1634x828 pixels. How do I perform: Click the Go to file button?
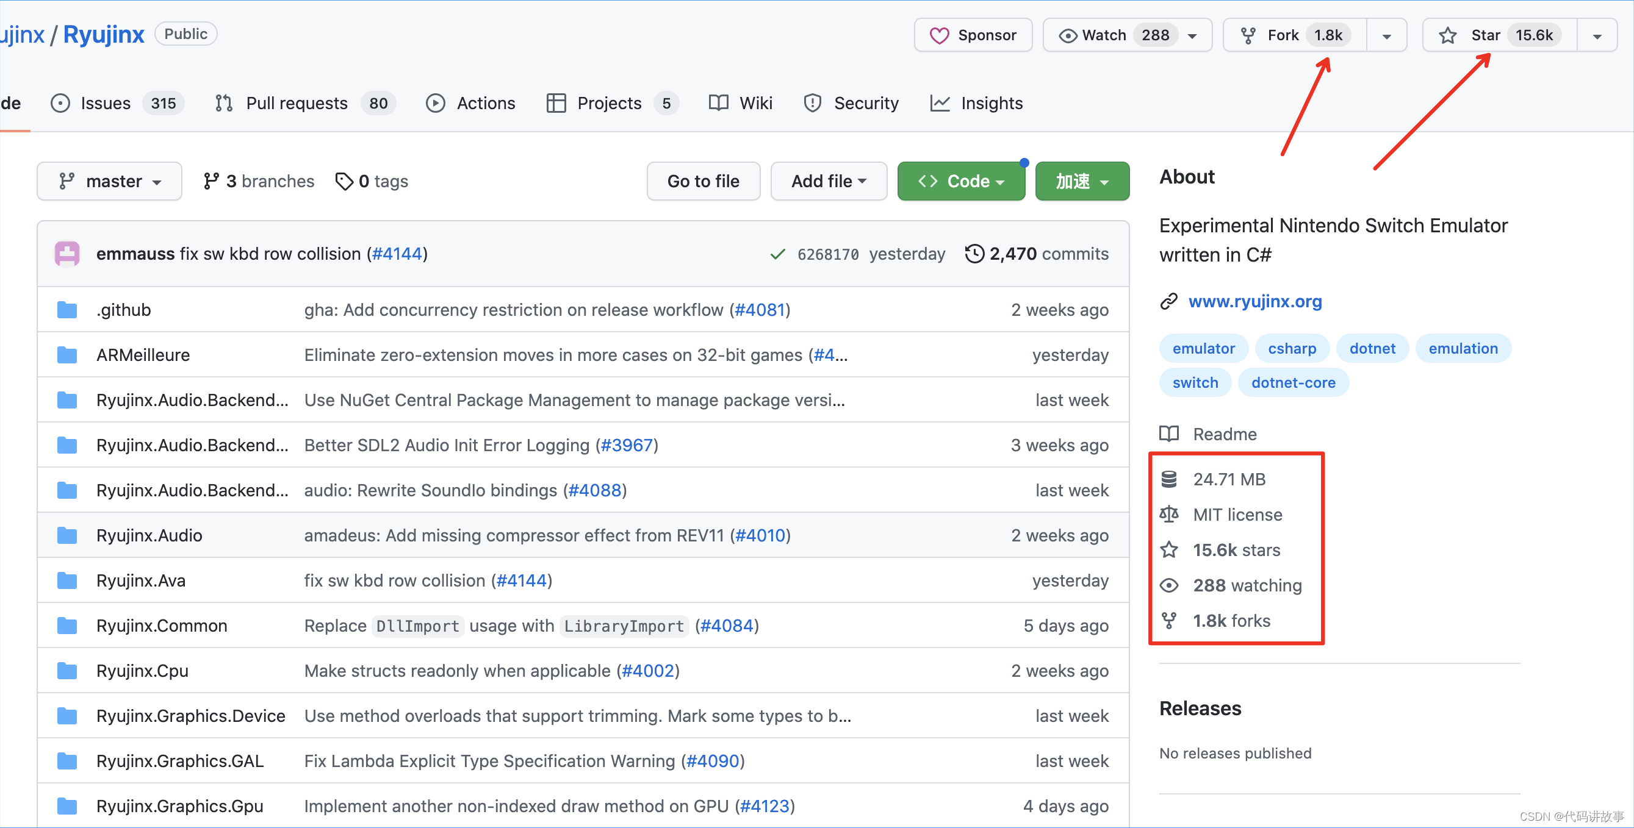coord(703,181)
